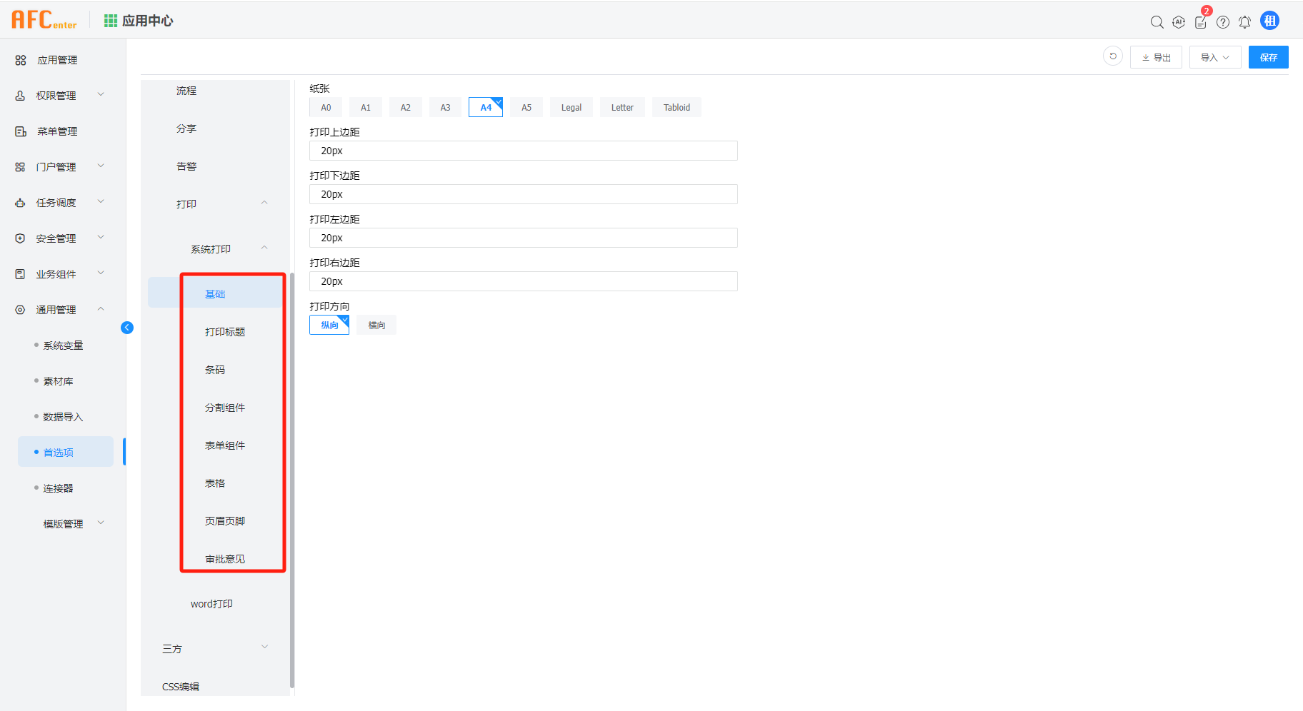Open 打印标题 settings item

(x=225, y=332)
